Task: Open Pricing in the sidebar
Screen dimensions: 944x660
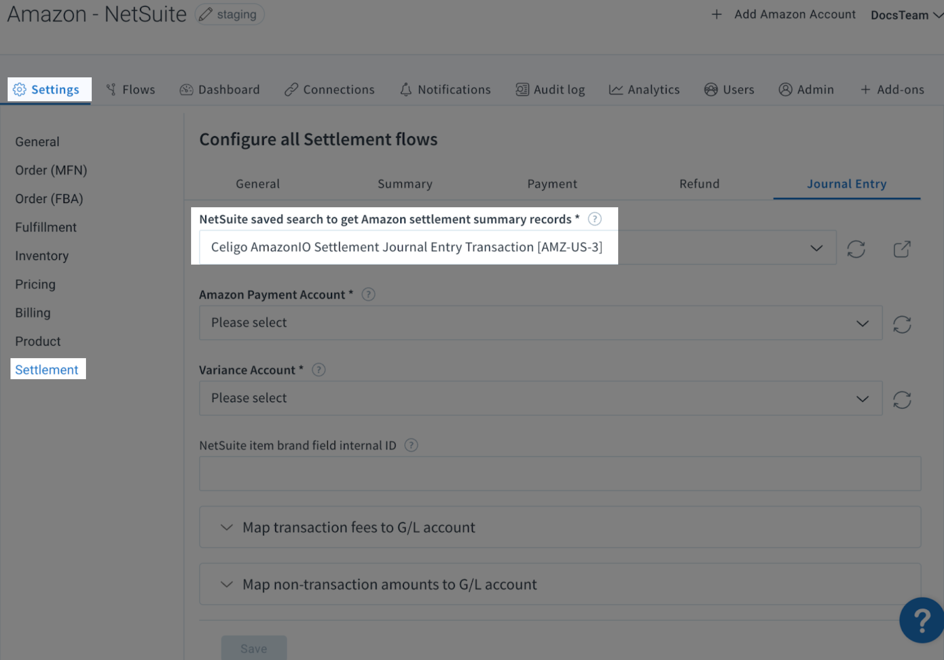Action: (35, 284)
